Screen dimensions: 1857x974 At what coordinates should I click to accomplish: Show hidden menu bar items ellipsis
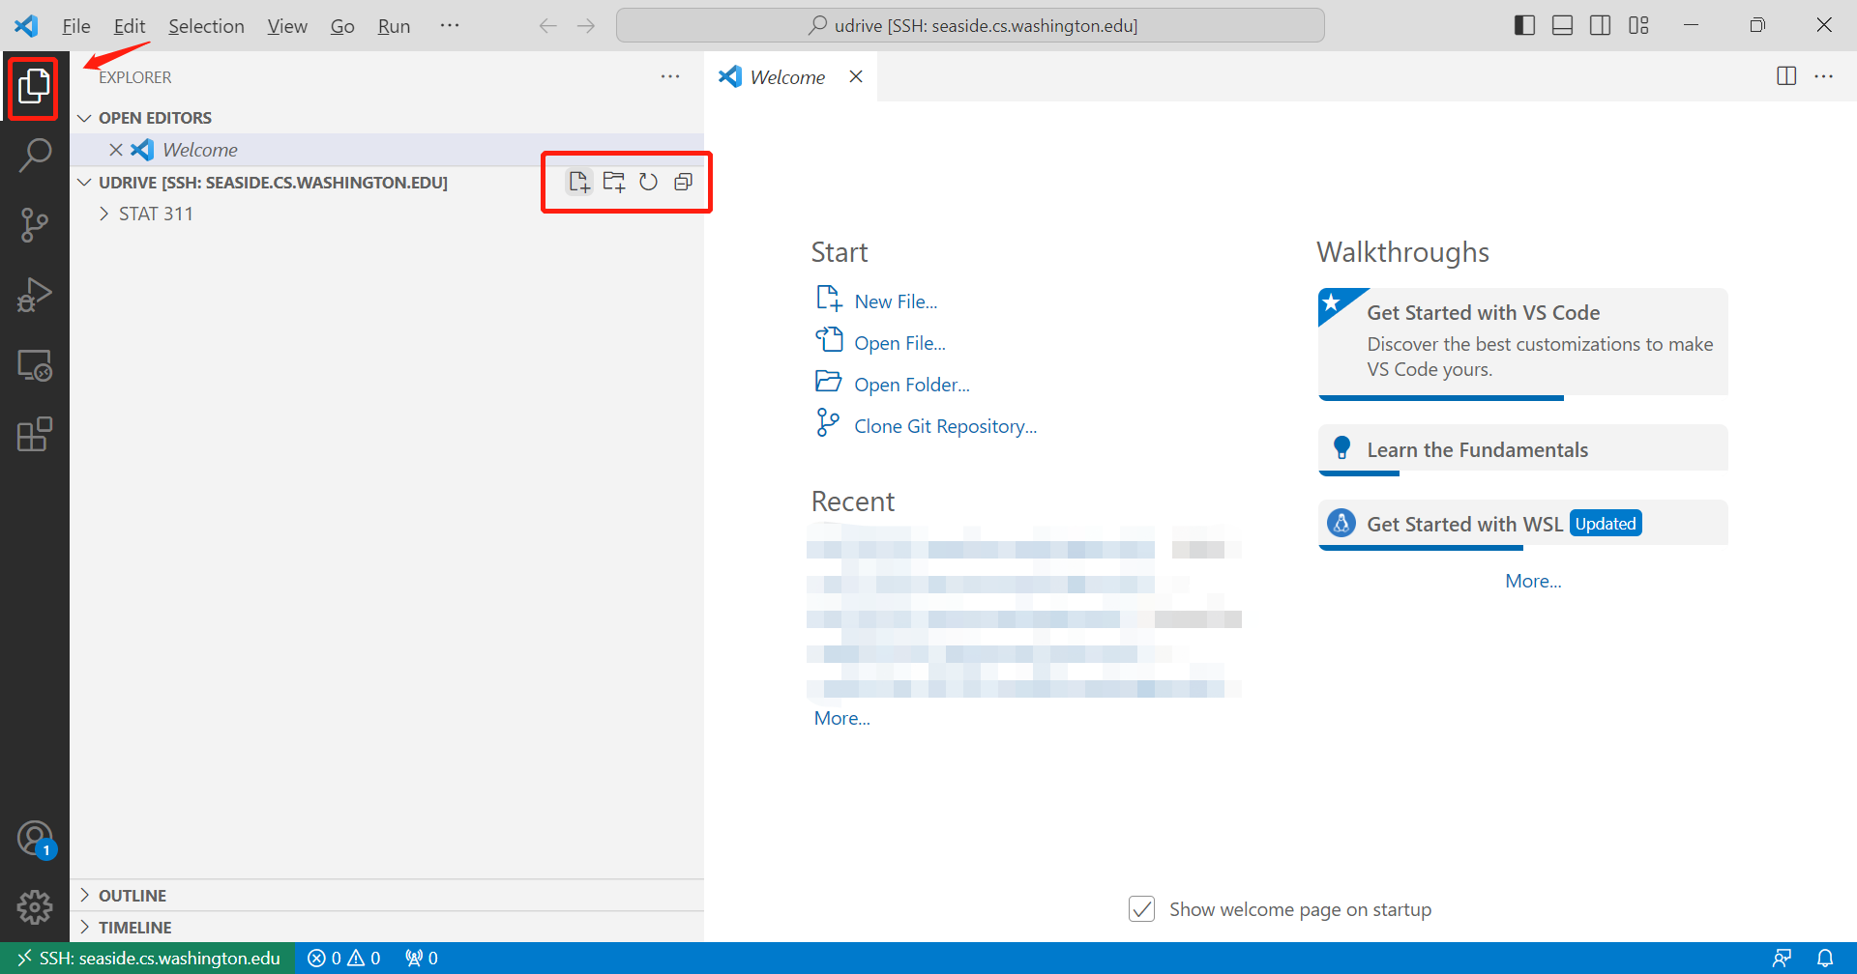click(x=450, y=26)
